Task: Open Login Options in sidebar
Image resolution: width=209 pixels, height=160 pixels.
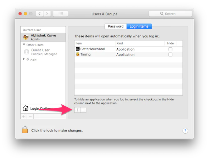Action: [43, 108]
